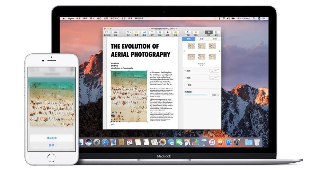Tap Copy (拷貝) on iPhone

(x=52, y=145)
